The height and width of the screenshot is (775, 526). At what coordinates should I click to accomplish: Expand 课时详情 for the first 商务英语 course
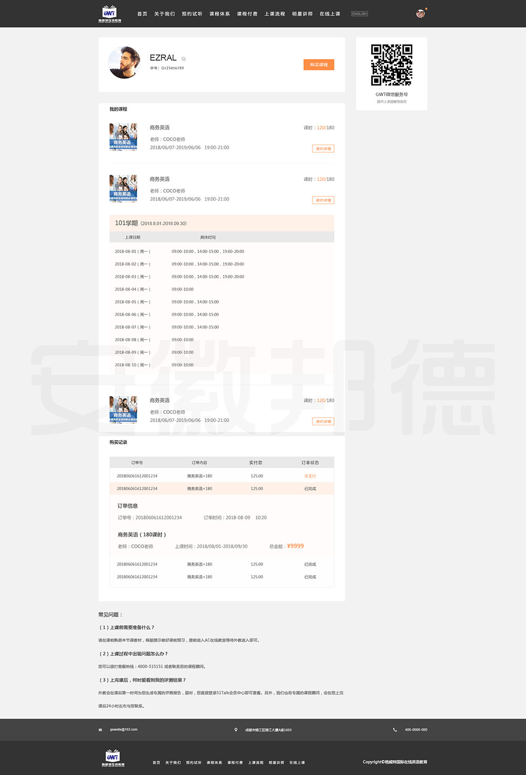pyautogui.click(x=323, y=149)
